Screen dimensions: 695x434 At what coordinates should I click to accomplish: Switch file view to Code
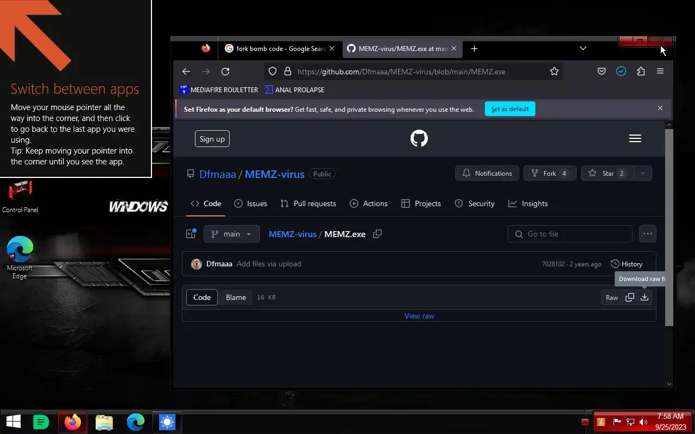(202, 297)
